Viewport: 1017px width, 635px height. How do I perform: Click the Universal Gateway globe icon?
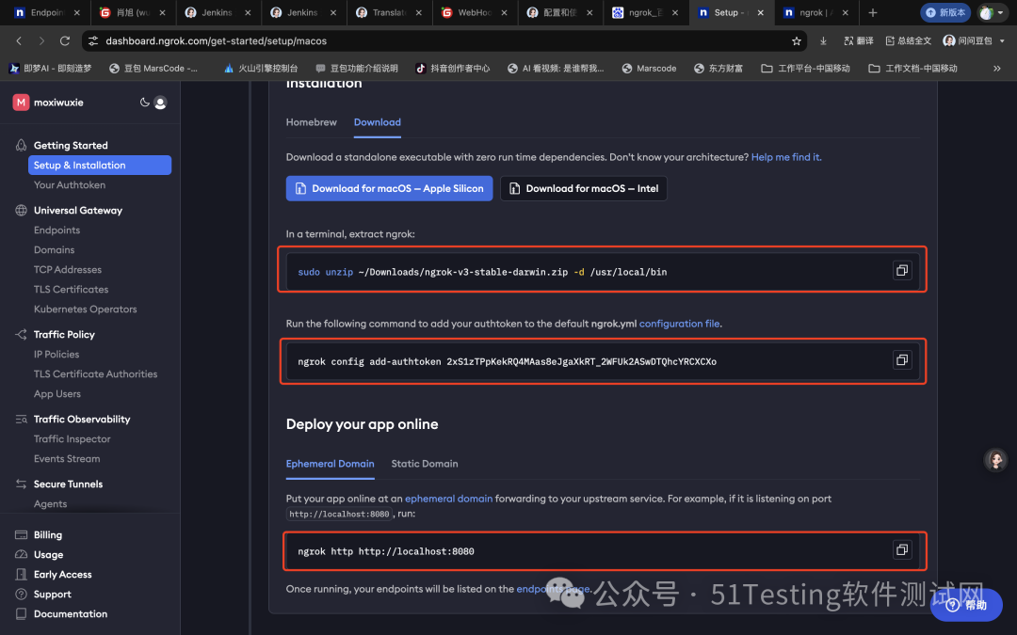click(x=21, y=210)
